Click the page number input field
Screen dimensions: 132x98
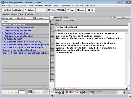pos(22,92)
